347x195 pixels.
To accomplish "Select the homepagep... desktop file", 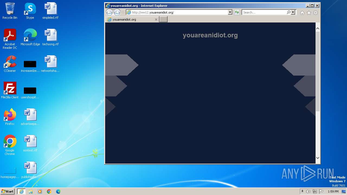I will pos(10,173).
